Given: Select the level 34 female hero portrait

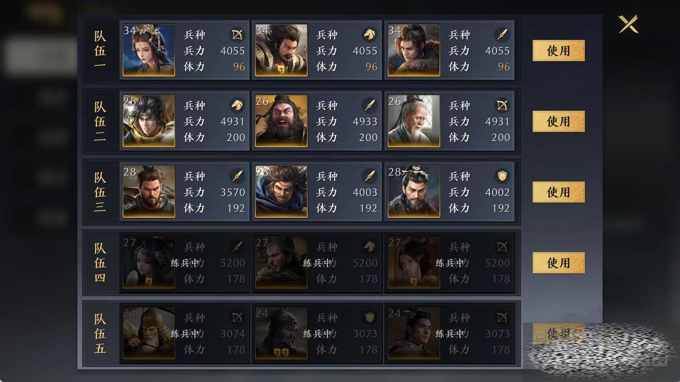Looking at the screenshot, I should pos(149,50).
